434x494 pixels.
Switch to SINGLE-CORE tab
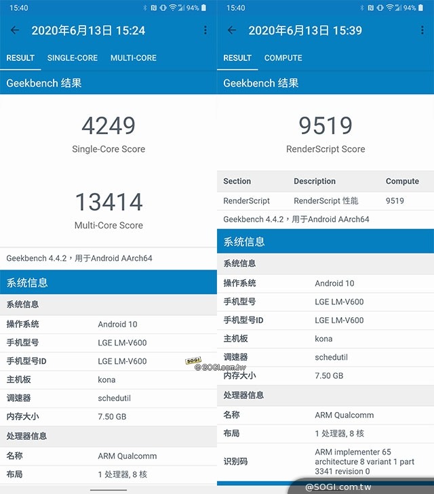(73, 58)
